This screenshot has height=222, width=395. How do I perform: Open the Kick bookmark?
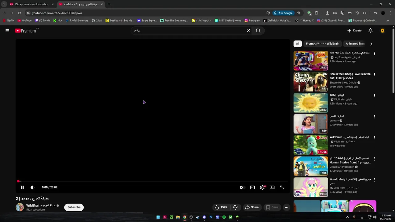[x=58, y=21]
